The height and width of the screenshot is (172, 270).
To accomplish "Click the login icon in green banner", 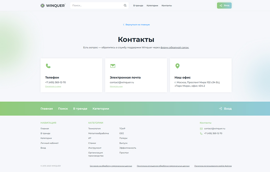I will [x=220, y=109].
